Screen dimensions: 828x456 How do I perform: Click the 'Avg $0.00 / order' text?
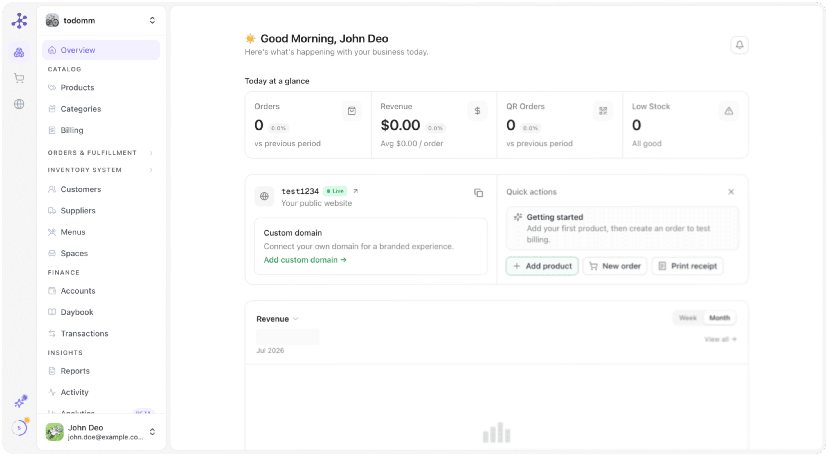[x=411, y=144]
